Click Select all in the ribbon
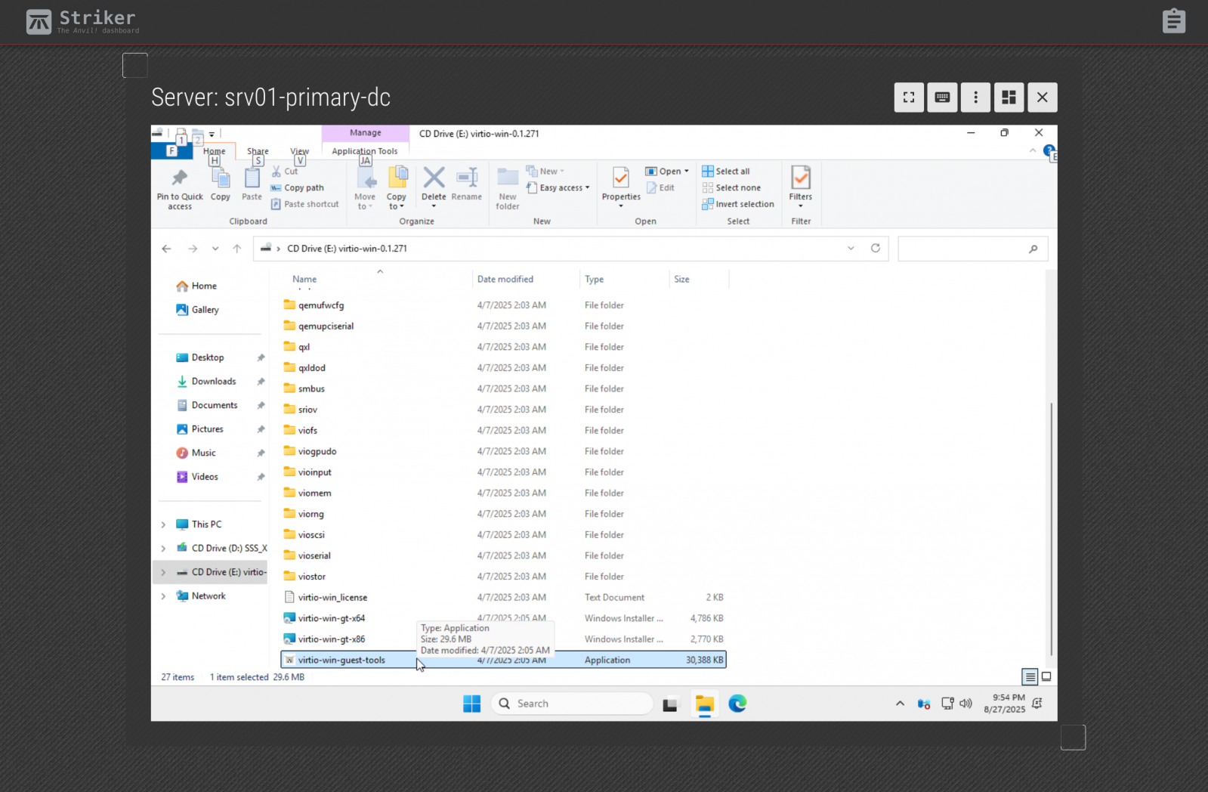Screen dimensions: 1208x792 pos(725,172)
